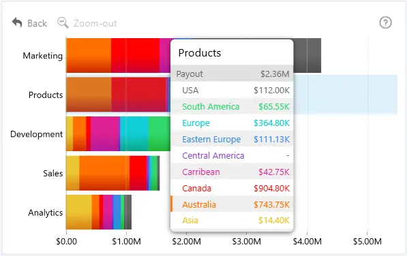Image resolution: width=407 pixels, height=256 pixels.
Task: Click the Back arrow icon
Action: click(17, 22)
